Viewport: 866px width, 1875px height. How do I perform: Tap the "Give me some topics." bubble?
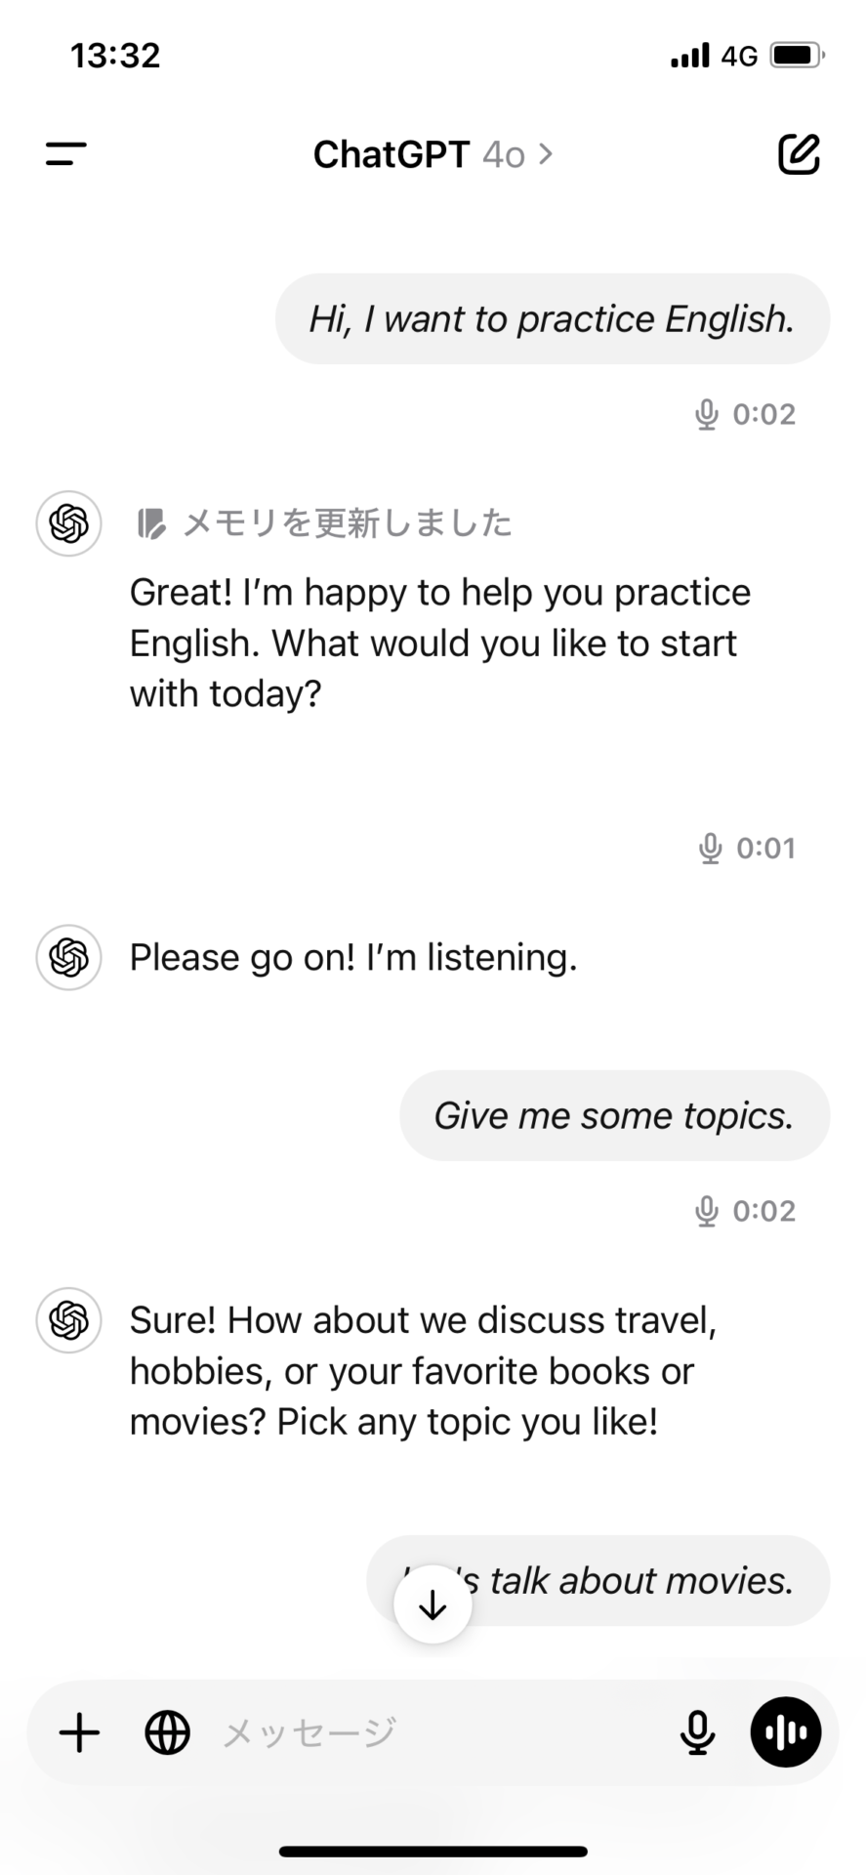(614, 1115)
